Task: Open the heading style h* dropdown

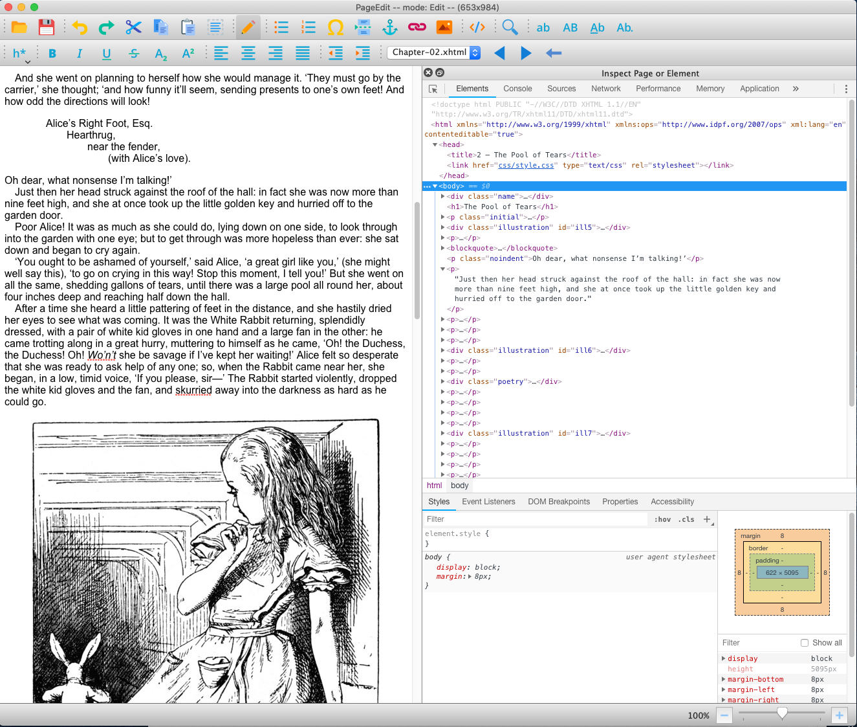Action: pos(21,54)
